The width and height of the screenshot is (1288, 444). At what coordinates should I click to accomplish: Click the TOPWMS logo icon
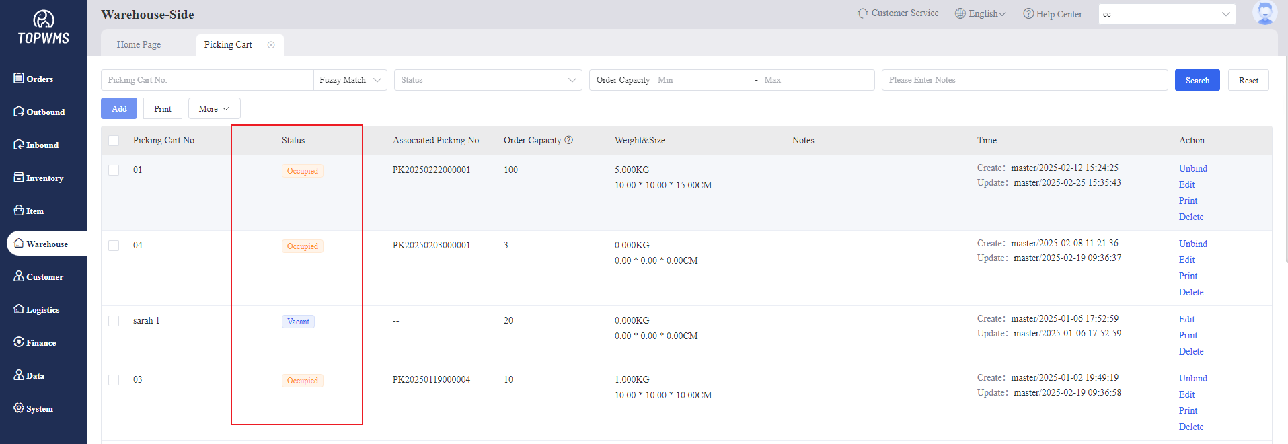point(44,20)
